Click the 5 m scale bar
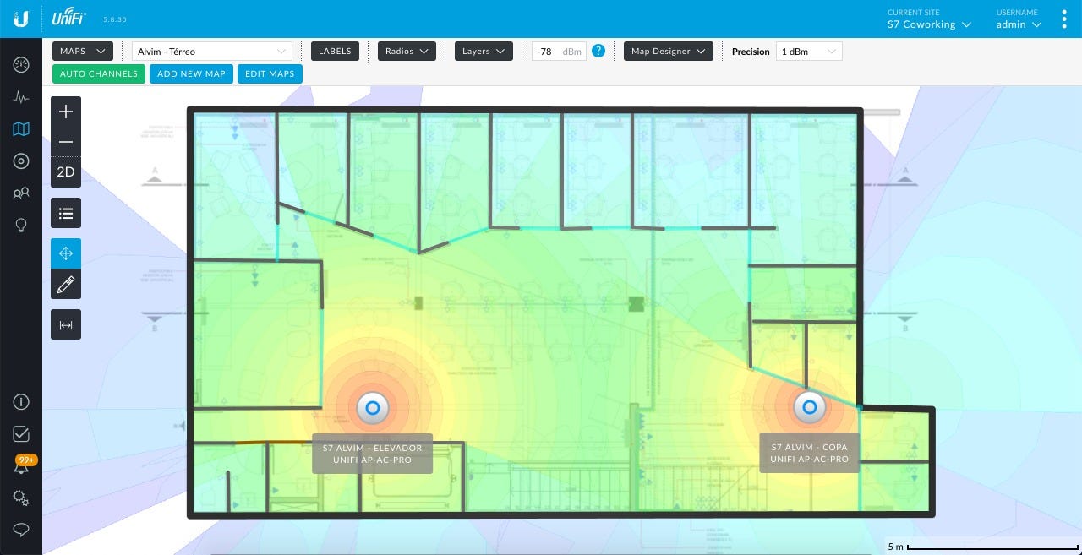 tap(983, 546)
